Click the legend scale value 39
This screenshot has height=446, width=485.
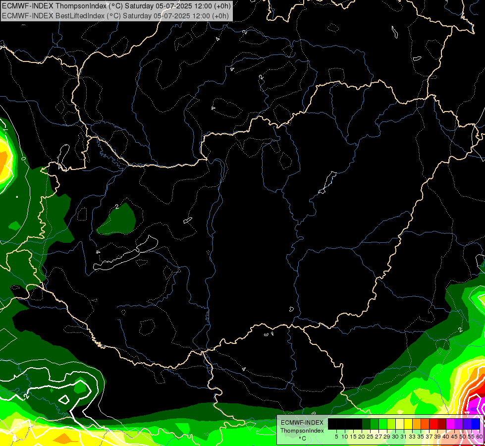pyautogui.click(x=437, y=437)
